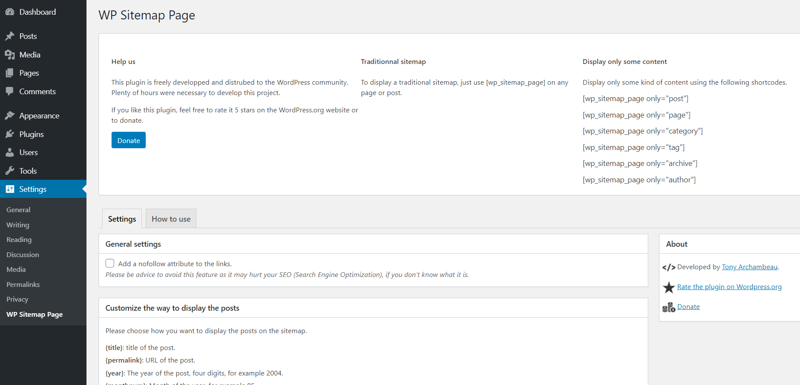Go to Pages menu
Image resolution: width=800 pixels, height=385 pixels.
pyautogui.click(x=29, y=73)
